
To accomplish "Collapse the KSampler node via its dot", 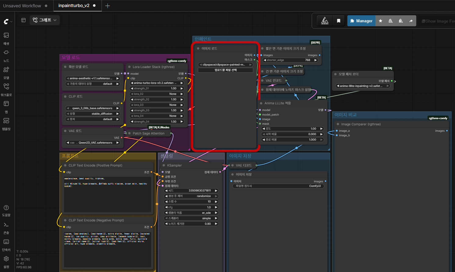I will 164,165.
